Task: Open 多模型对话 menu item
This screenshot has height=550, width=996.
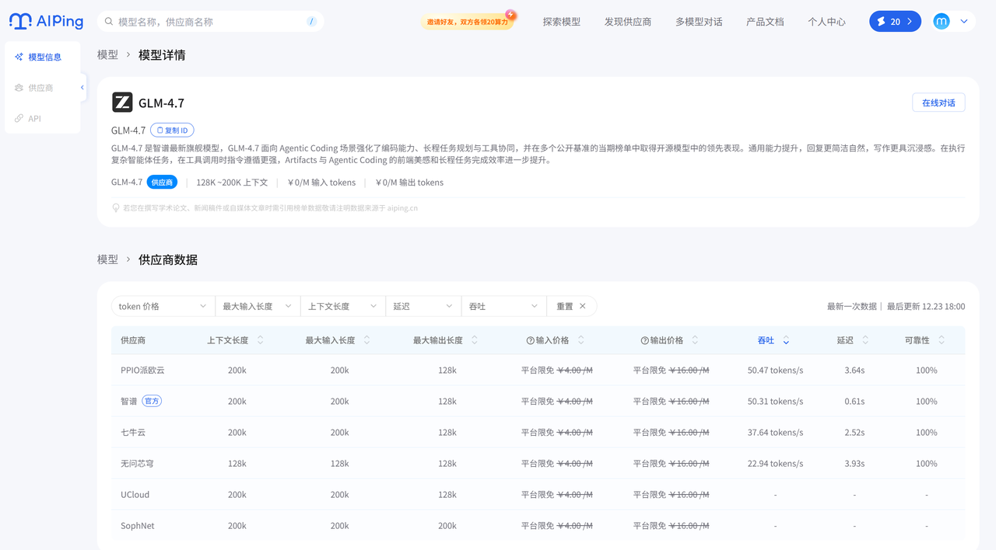Action: coord(699,22)
